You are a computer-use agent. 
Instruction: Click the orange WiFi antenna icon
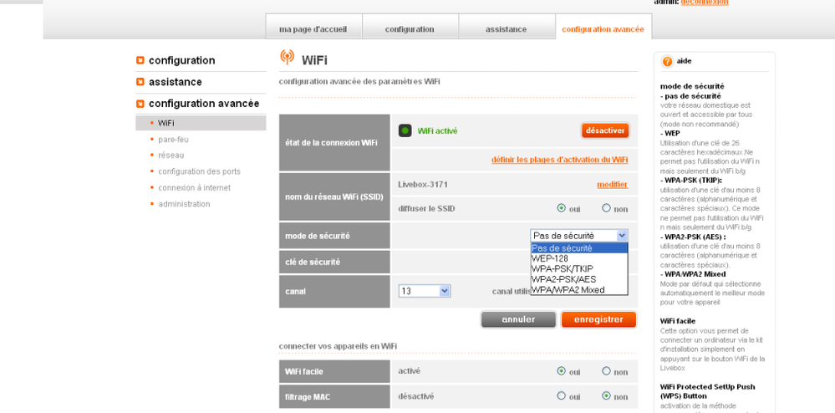click(x=287, y=58)
